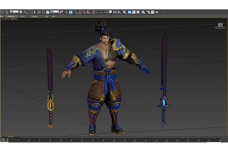Open Edit Named Selection Sets
This screenshot has width=228, height=152.
[x=93, y=12]
